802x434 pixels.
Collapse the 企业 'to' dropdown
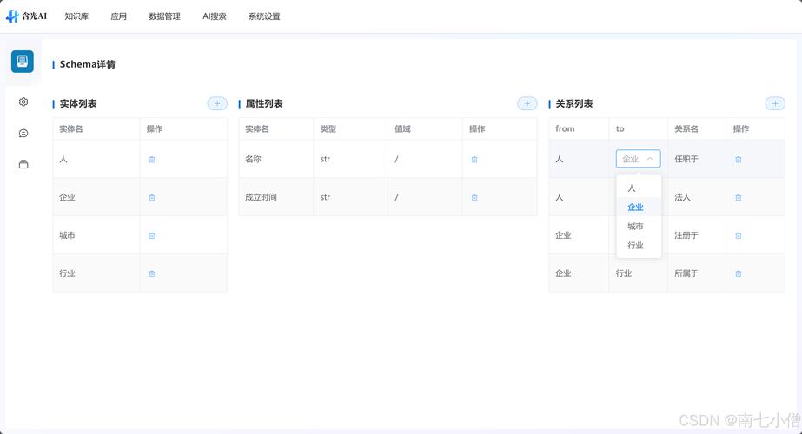639,159
